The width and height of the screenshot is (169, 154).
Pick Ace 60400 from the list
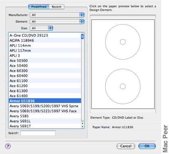(x=45, y=76)
